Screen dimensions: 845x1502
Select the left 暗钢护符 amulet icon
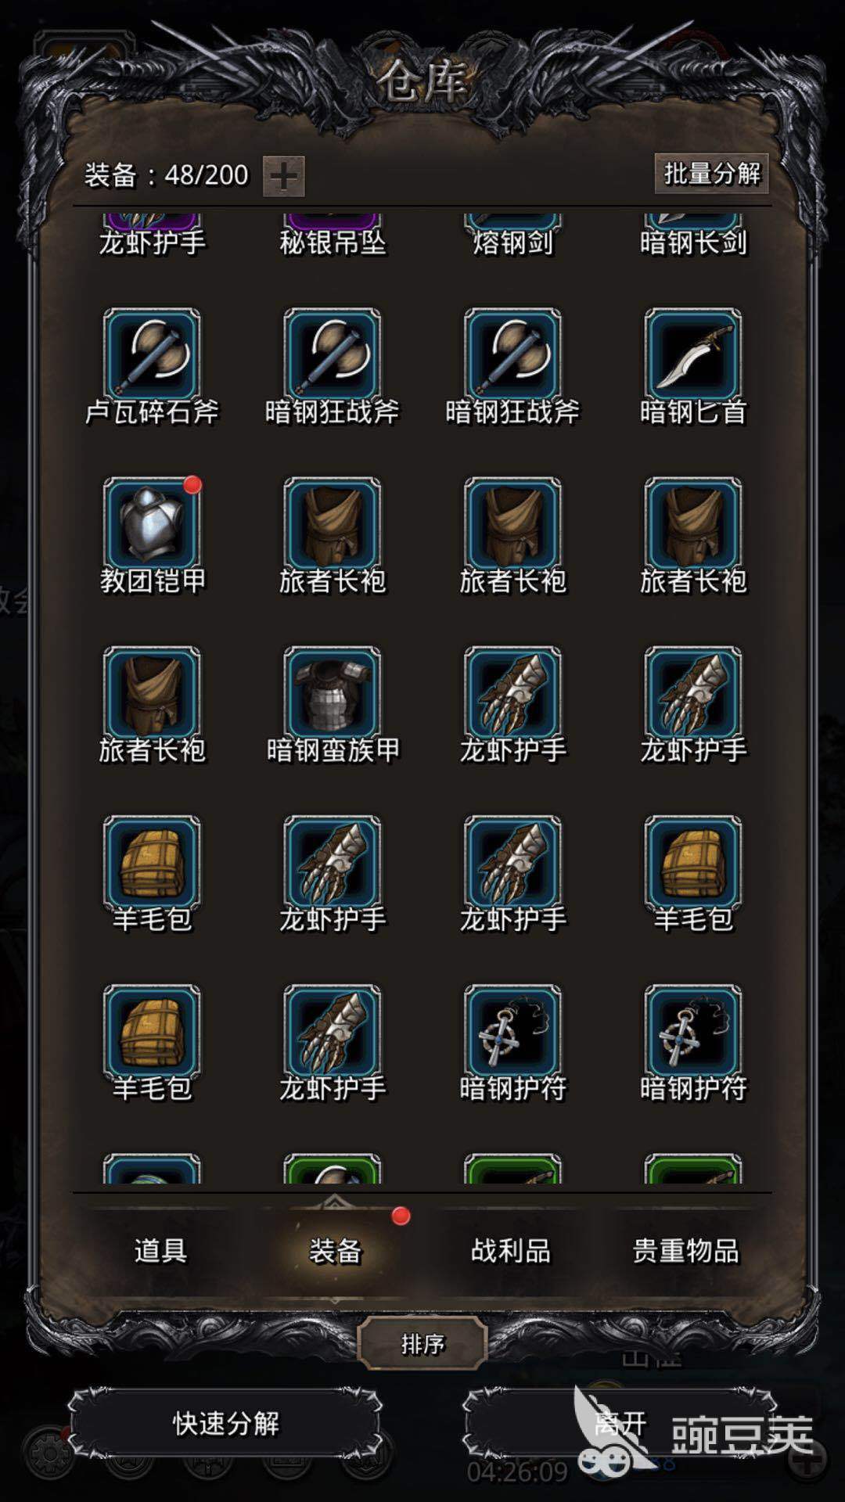512,1029
